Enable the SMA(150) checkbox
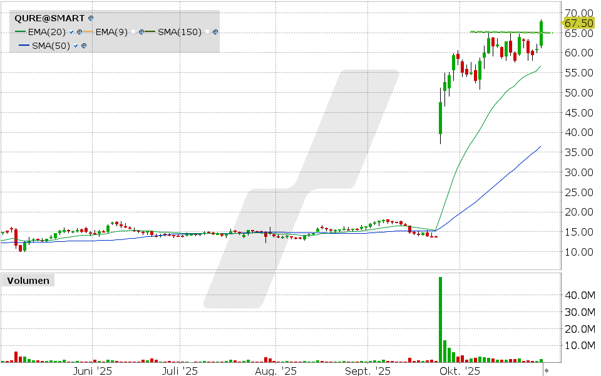The height and width of the screenshot is (376, 601). click(x=207, y=32)
